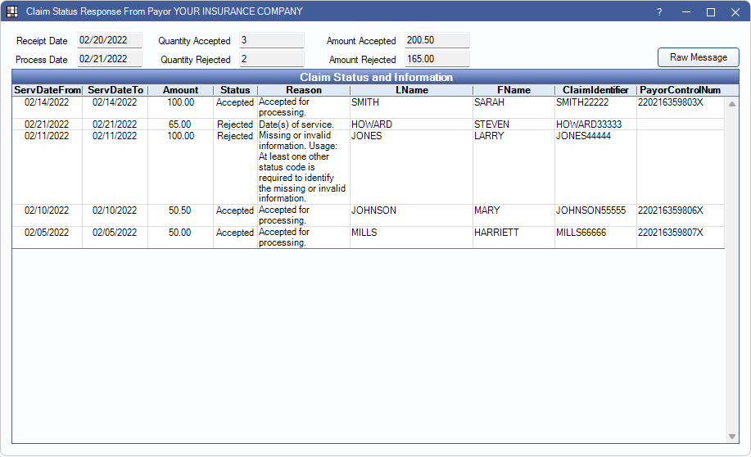Click the LName column header
Screen dimensions: 751x457
(x=411, y=90)
